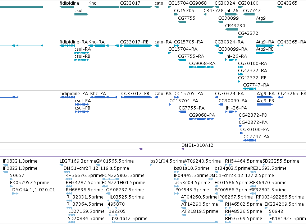Click the cato gene label
Viewport: 306px width, 224px height.
click(159, 3)
